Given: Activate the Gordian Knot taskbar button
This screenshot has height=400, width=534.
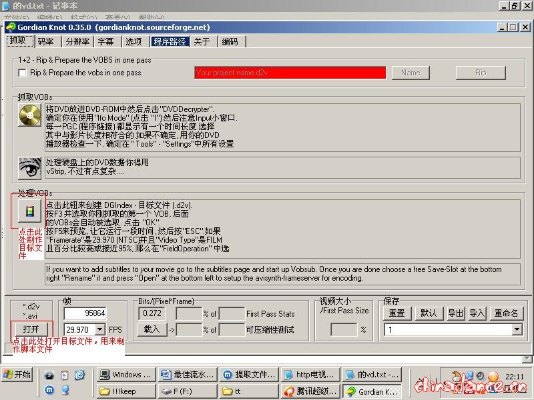Looking at the screenshot, I should point(372,391).
